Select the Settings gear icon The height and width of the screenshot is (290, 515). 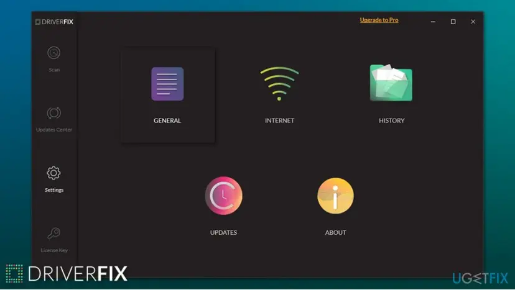point(53,173)
